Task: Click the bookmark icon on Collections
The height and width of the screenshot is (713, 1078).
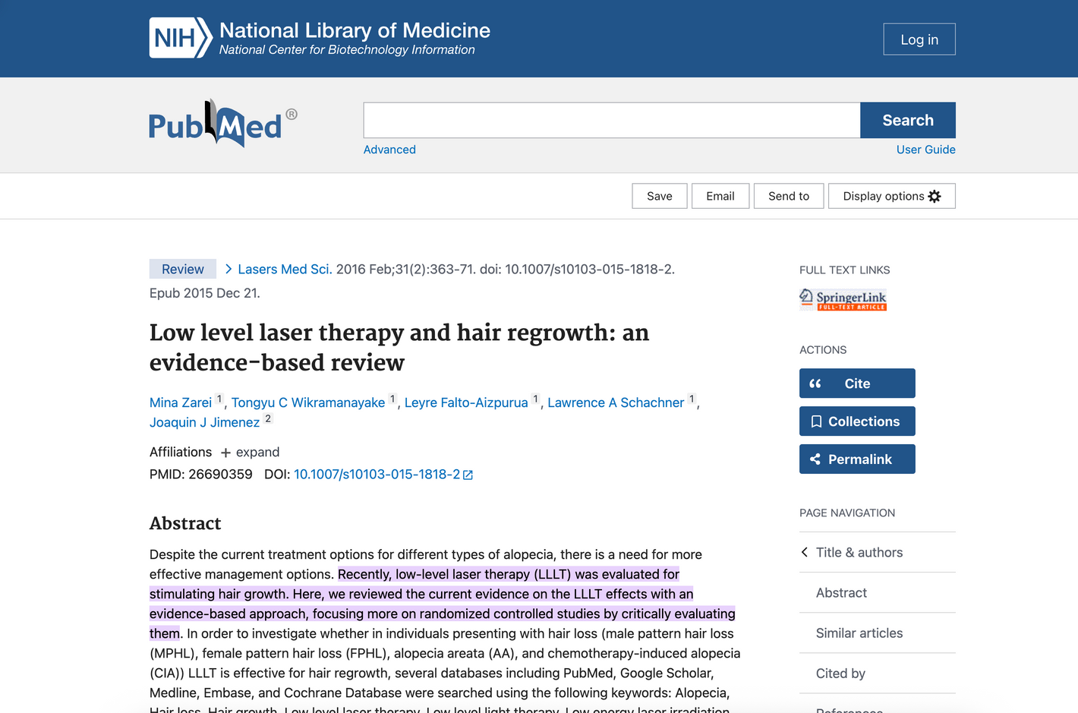Action: (816, 421)
